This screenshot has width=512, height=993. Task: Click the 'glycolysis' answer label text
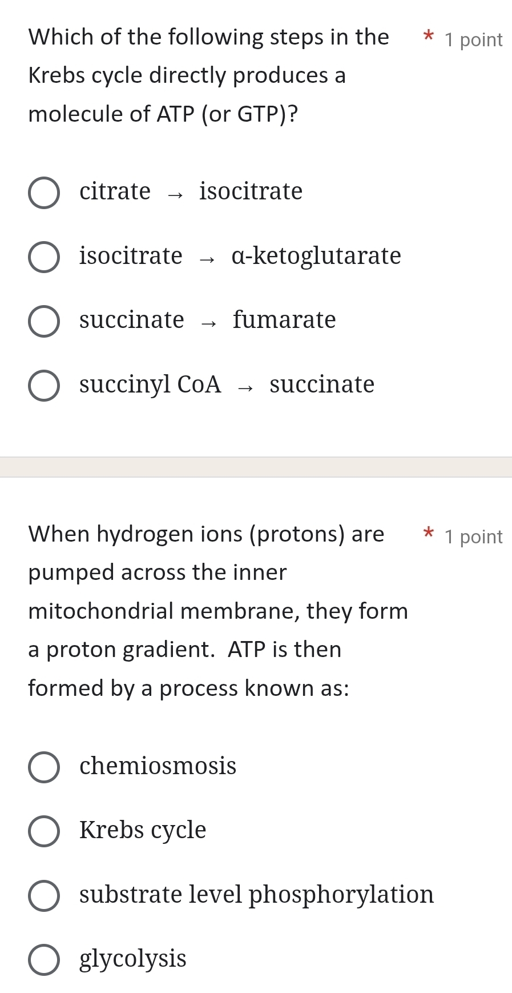coord(133,959)
